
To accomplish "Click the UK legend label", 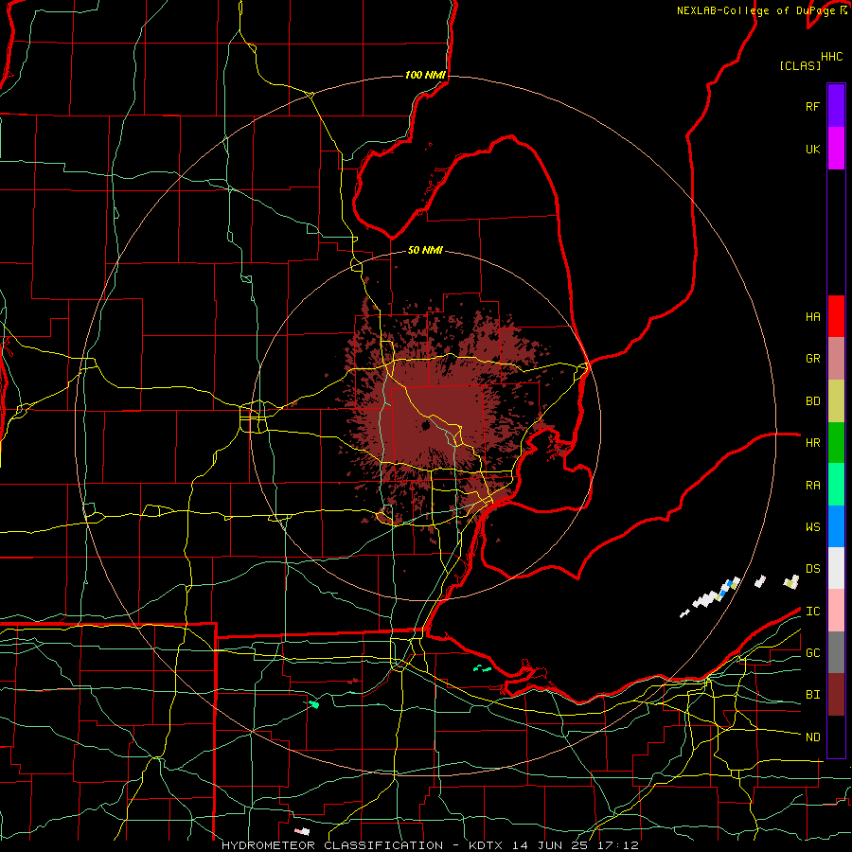I will click(x=812, y=150).
